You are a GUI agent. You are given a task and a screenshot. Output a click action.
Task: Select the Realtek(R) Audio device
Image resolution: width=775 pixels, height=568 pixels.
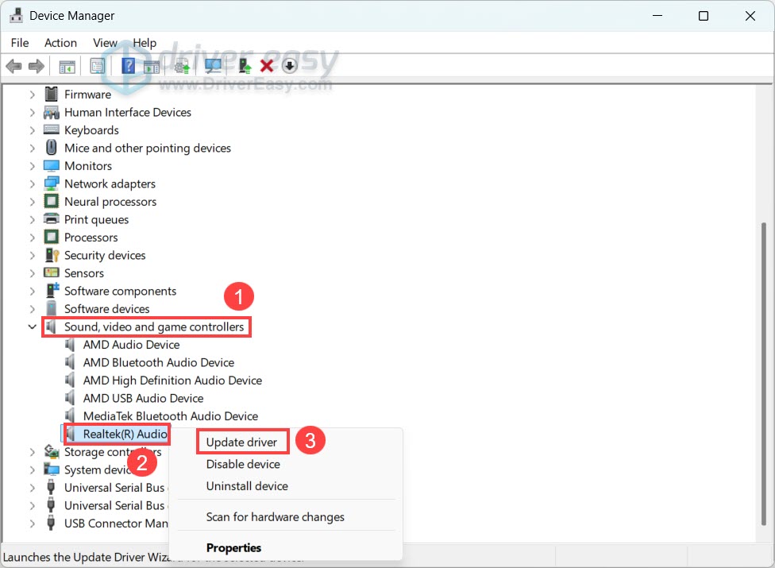[125, 434]
